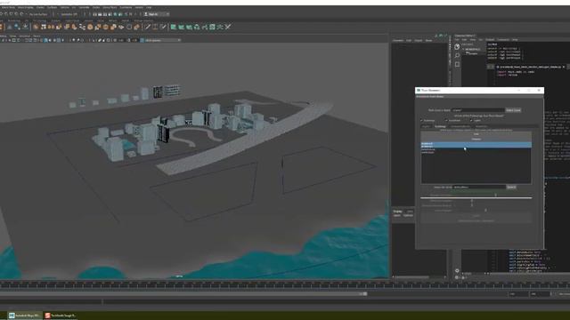
Task: Select the Python script tab in Charcoal Editor
Action: click(531, 67)
